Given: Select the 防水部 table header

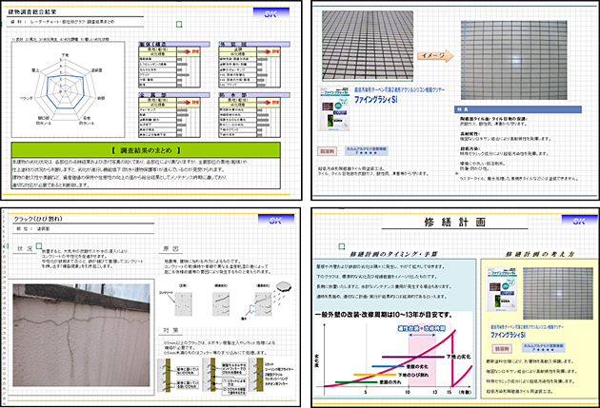Looking at the screenshot, I should [x=254, y=95].
